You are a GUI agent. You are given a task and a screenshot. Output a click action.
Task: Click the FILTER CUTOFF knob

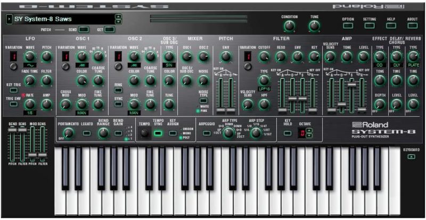click(x=264, y=56)
